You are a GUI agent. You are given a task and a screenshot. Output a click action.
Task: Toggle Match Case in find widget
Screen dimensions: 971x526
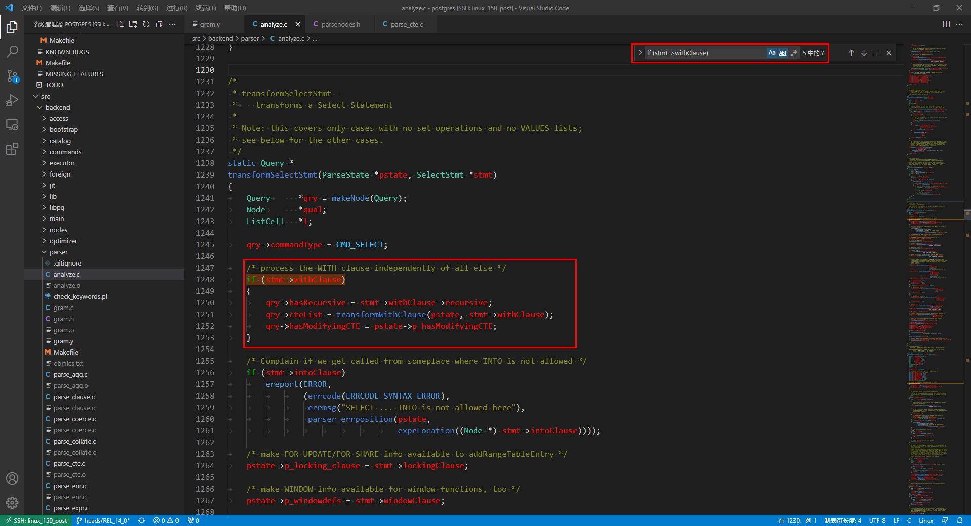click(772, 53)
